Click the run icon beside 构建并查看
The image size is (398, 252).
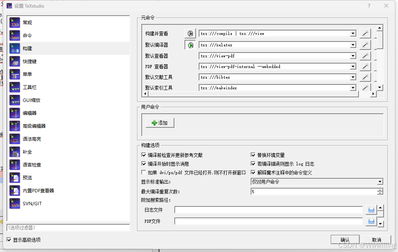(190, 33)
